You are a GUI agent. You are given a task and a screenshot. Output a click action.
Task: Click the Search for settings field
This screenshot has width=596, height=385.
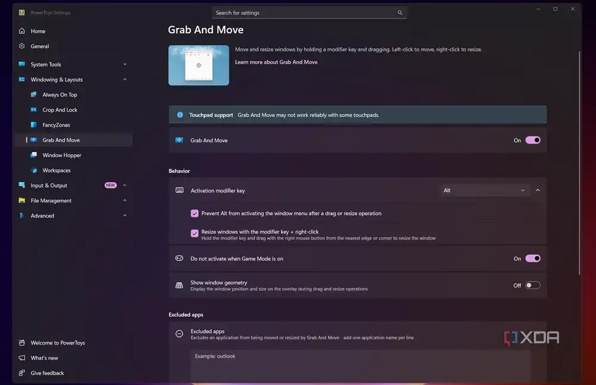click(x=309, y=13)
